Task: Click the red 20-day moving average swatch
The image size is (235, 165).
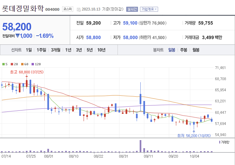Action: pyautogui.click(x=12, y=64)
